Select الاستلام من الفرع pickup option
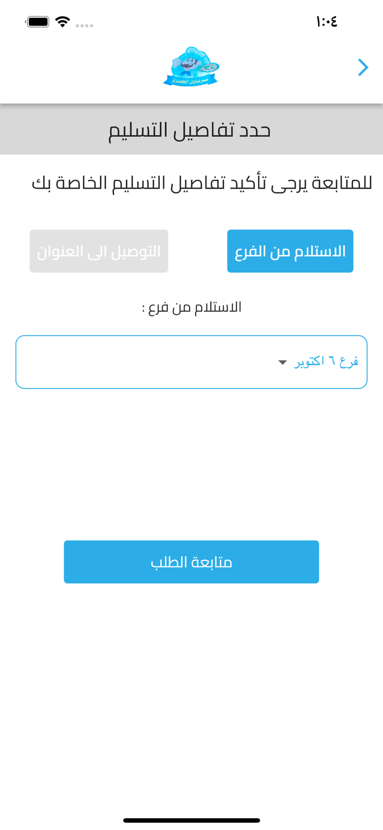383x830 pixels. 291,251
